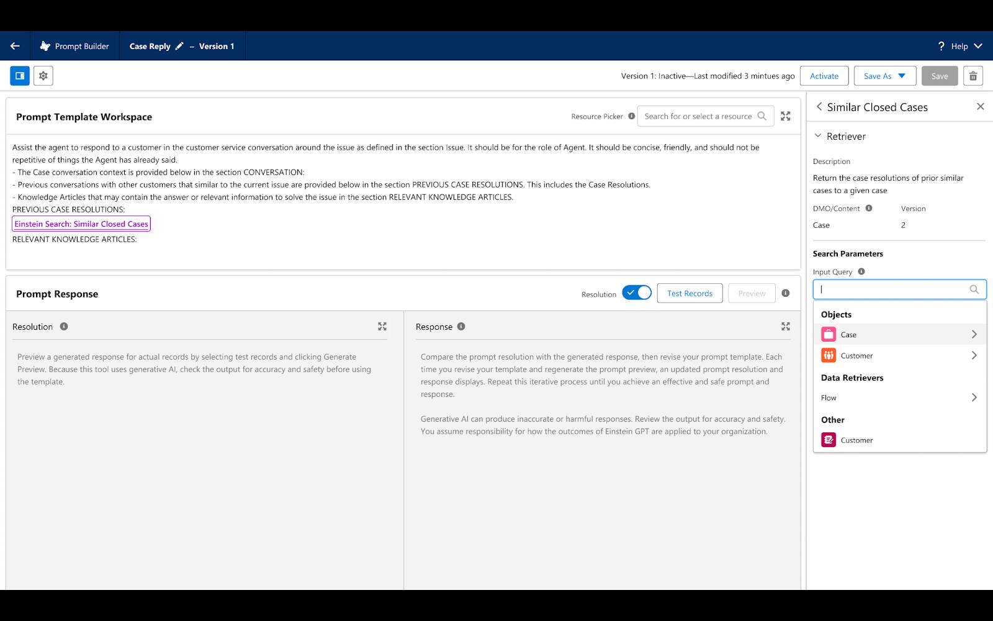
Task: Click the Prompt Builder label
Action: click(x=82, y=46)
